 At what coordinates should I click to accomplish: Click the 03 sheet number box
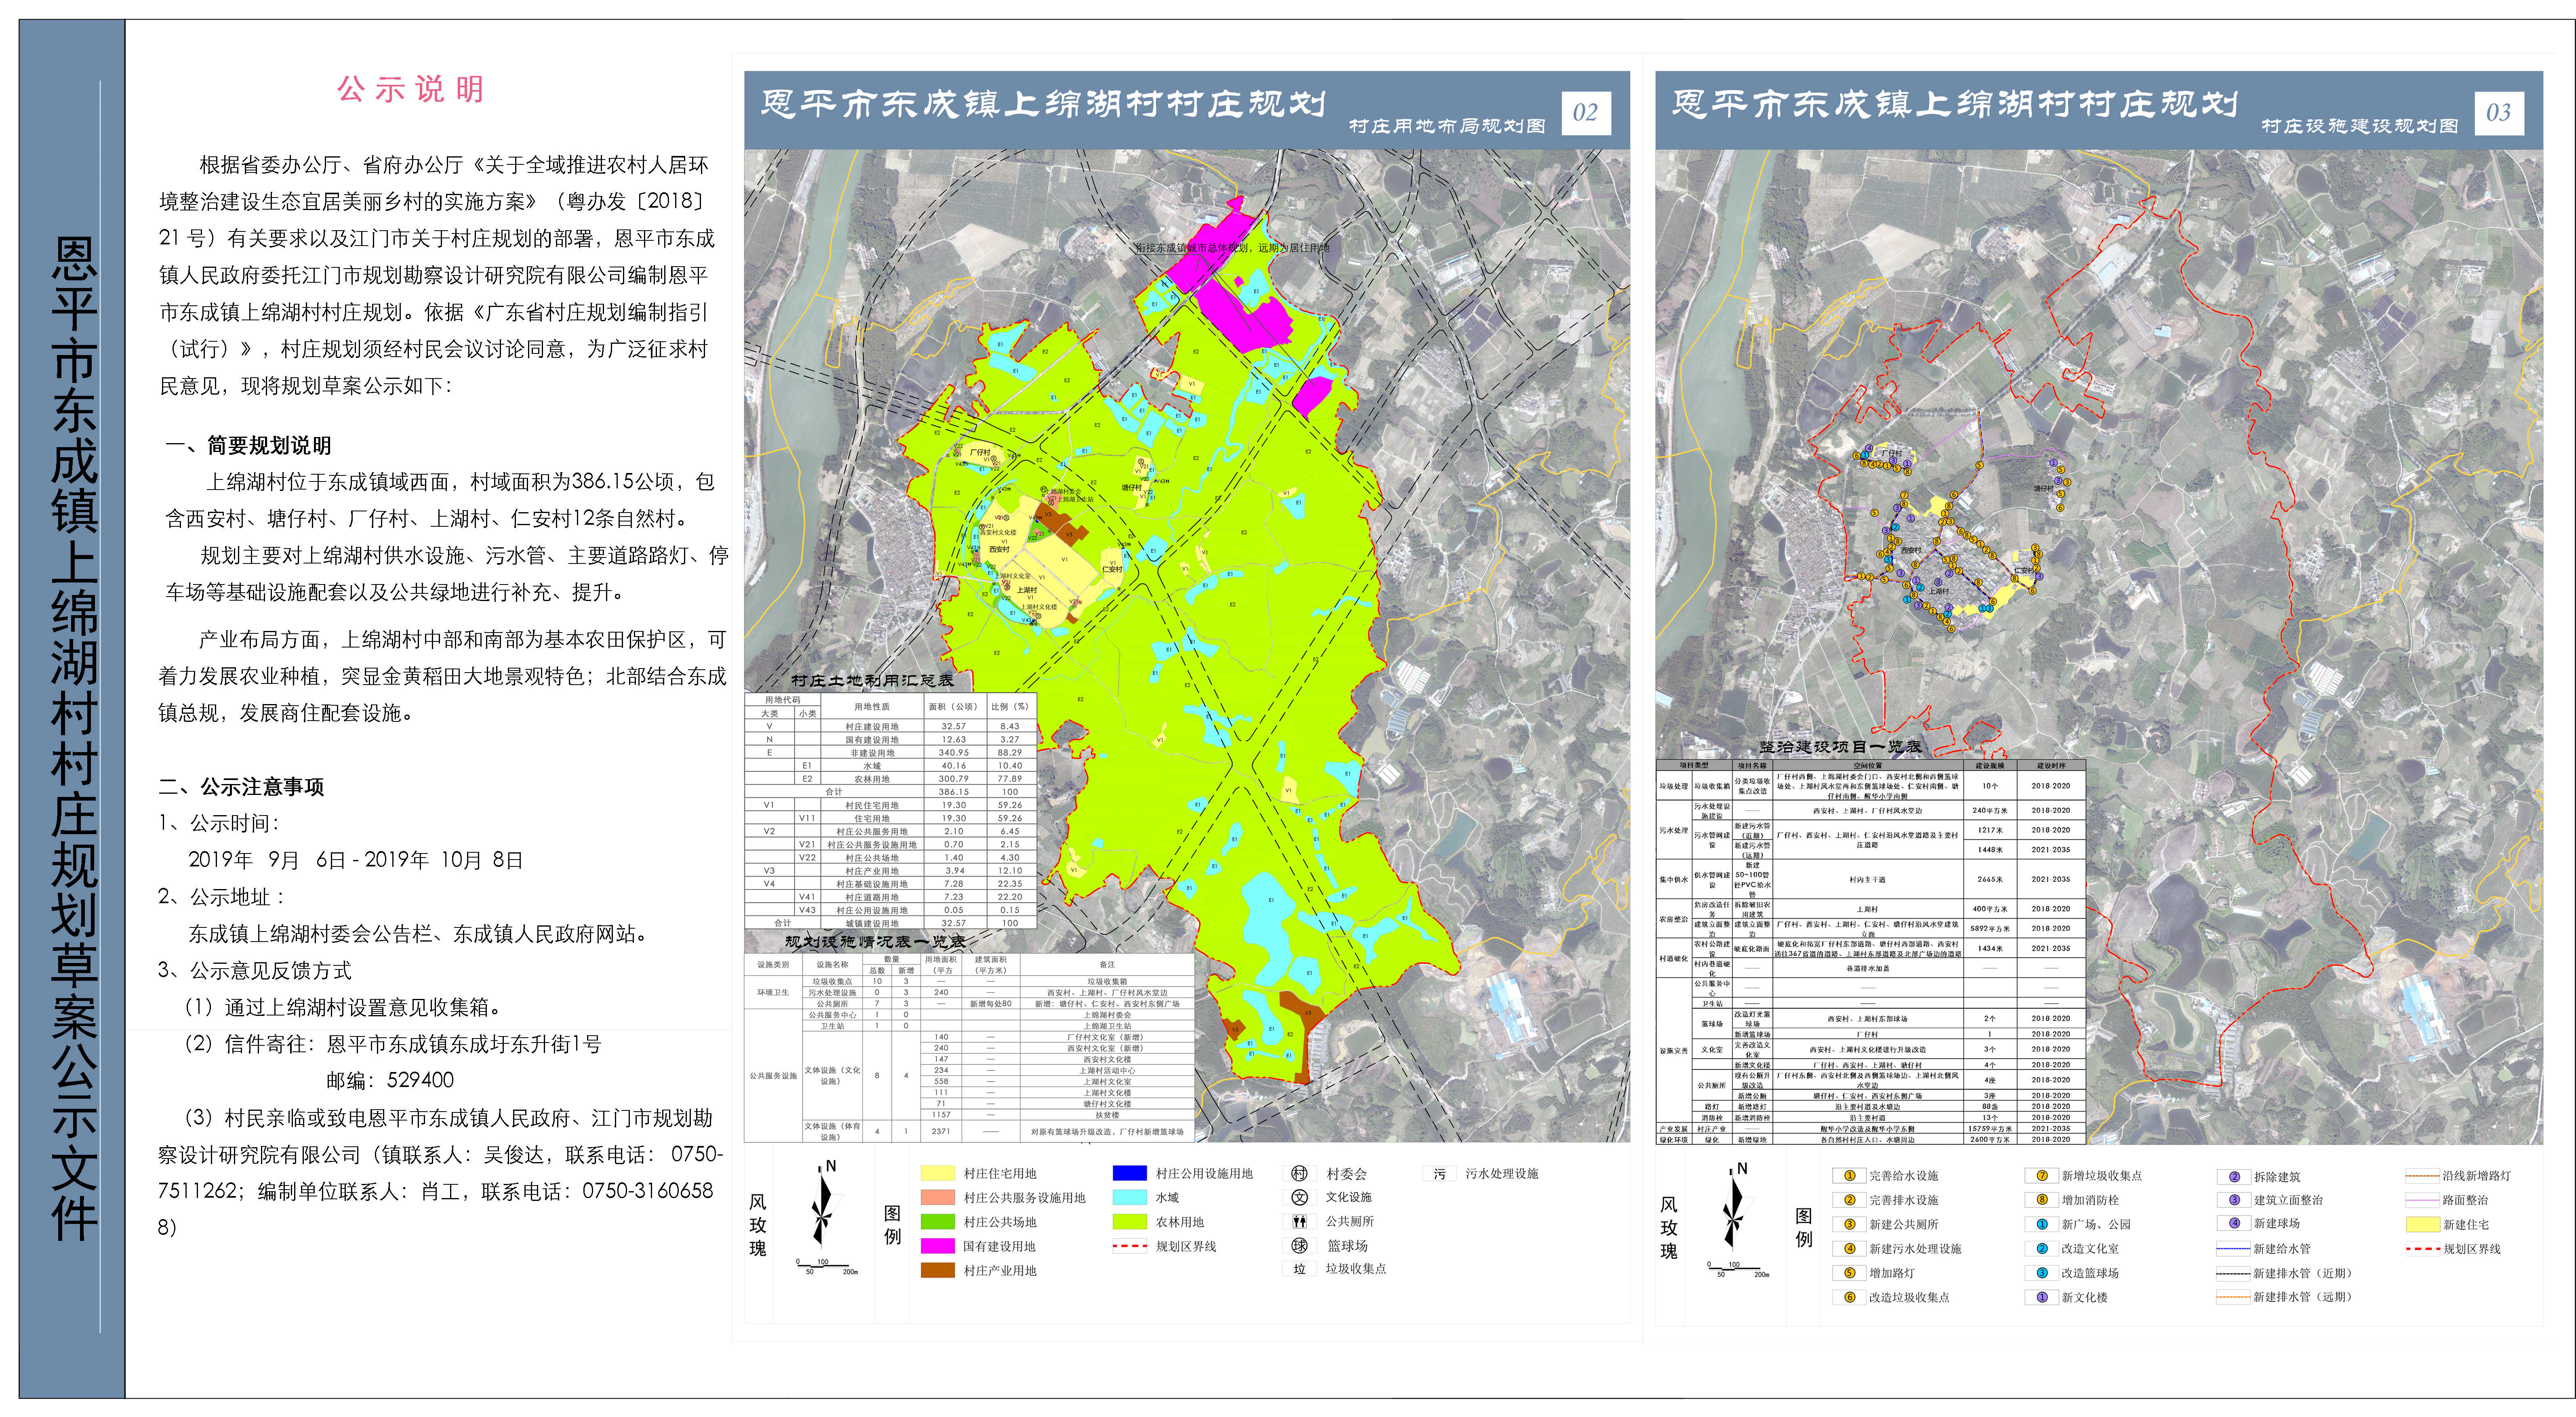[x=2498, y=113]
